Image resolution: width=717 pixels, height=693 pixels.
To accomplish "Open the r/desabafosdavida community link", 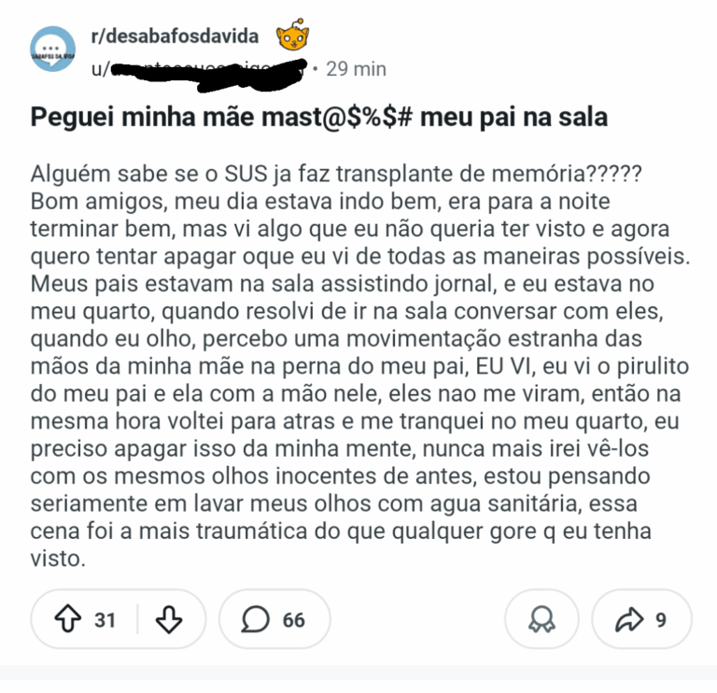I will 177,36.
